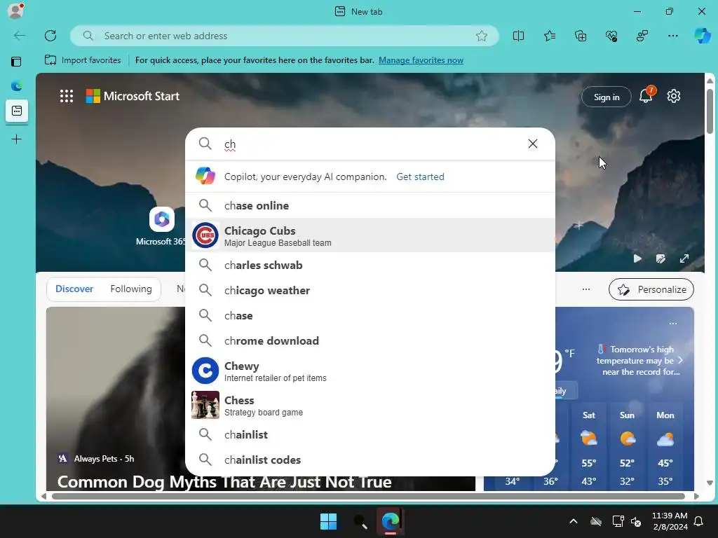Screen dimensions: 718x538
Task: Click the Personalize button
Action: (x=651, y=289)
